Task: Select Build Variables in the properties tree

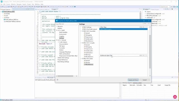Action: pyautogui.click(x=63, y=32)
